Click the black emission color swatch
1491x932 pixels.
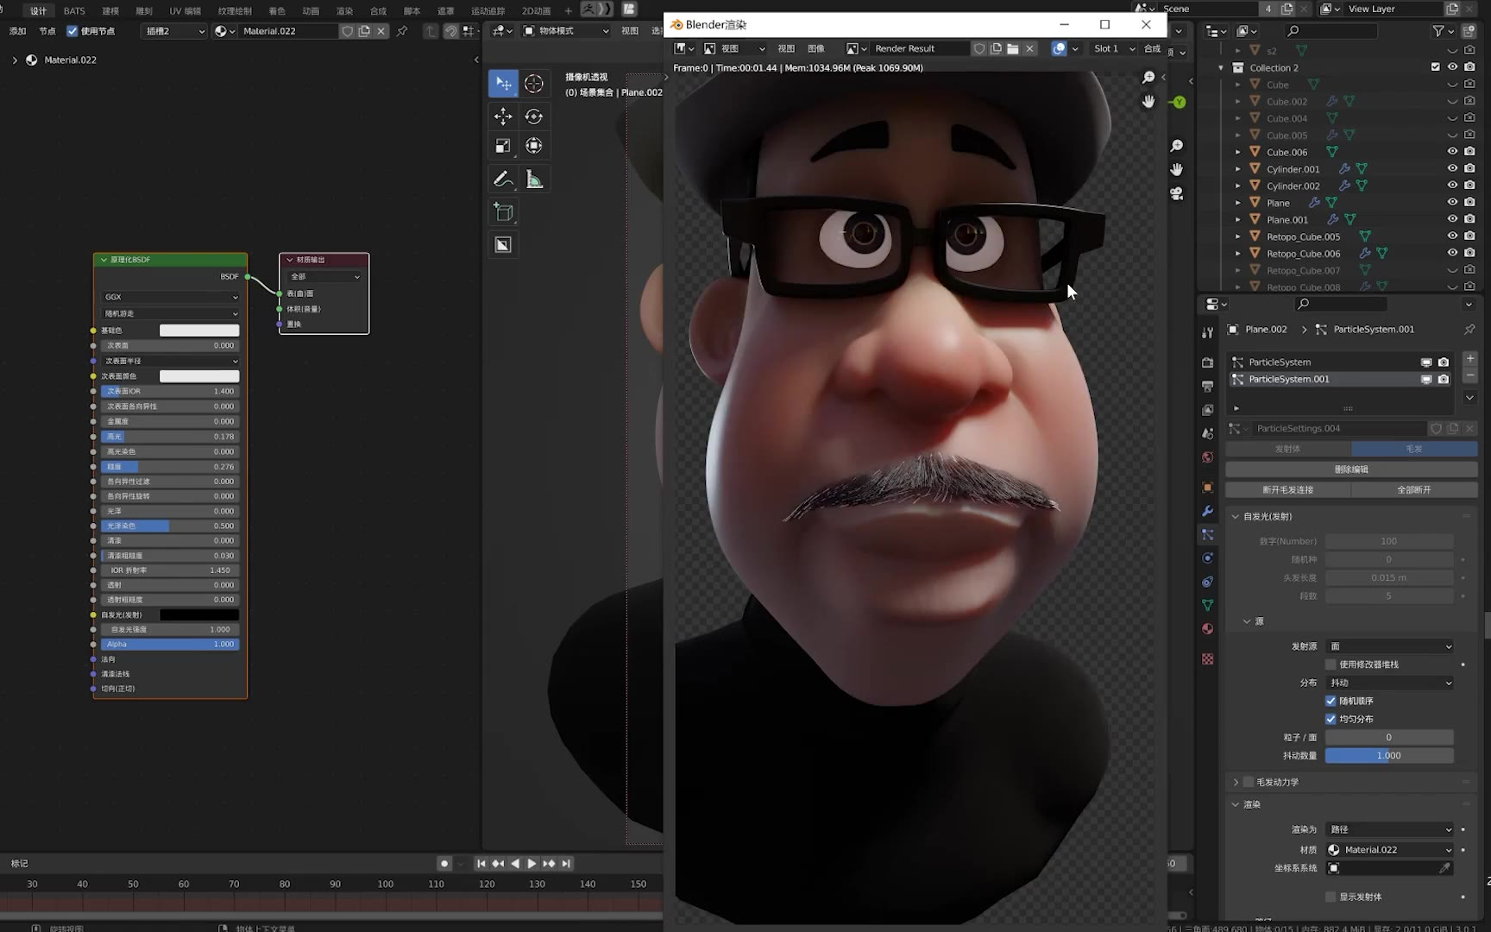[x=199, y=615]
